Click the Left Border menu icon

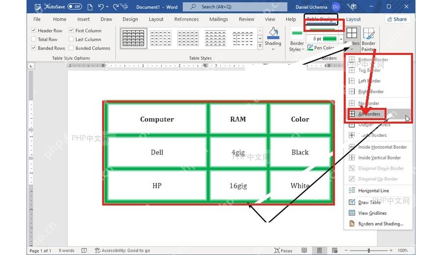[352, 81]
